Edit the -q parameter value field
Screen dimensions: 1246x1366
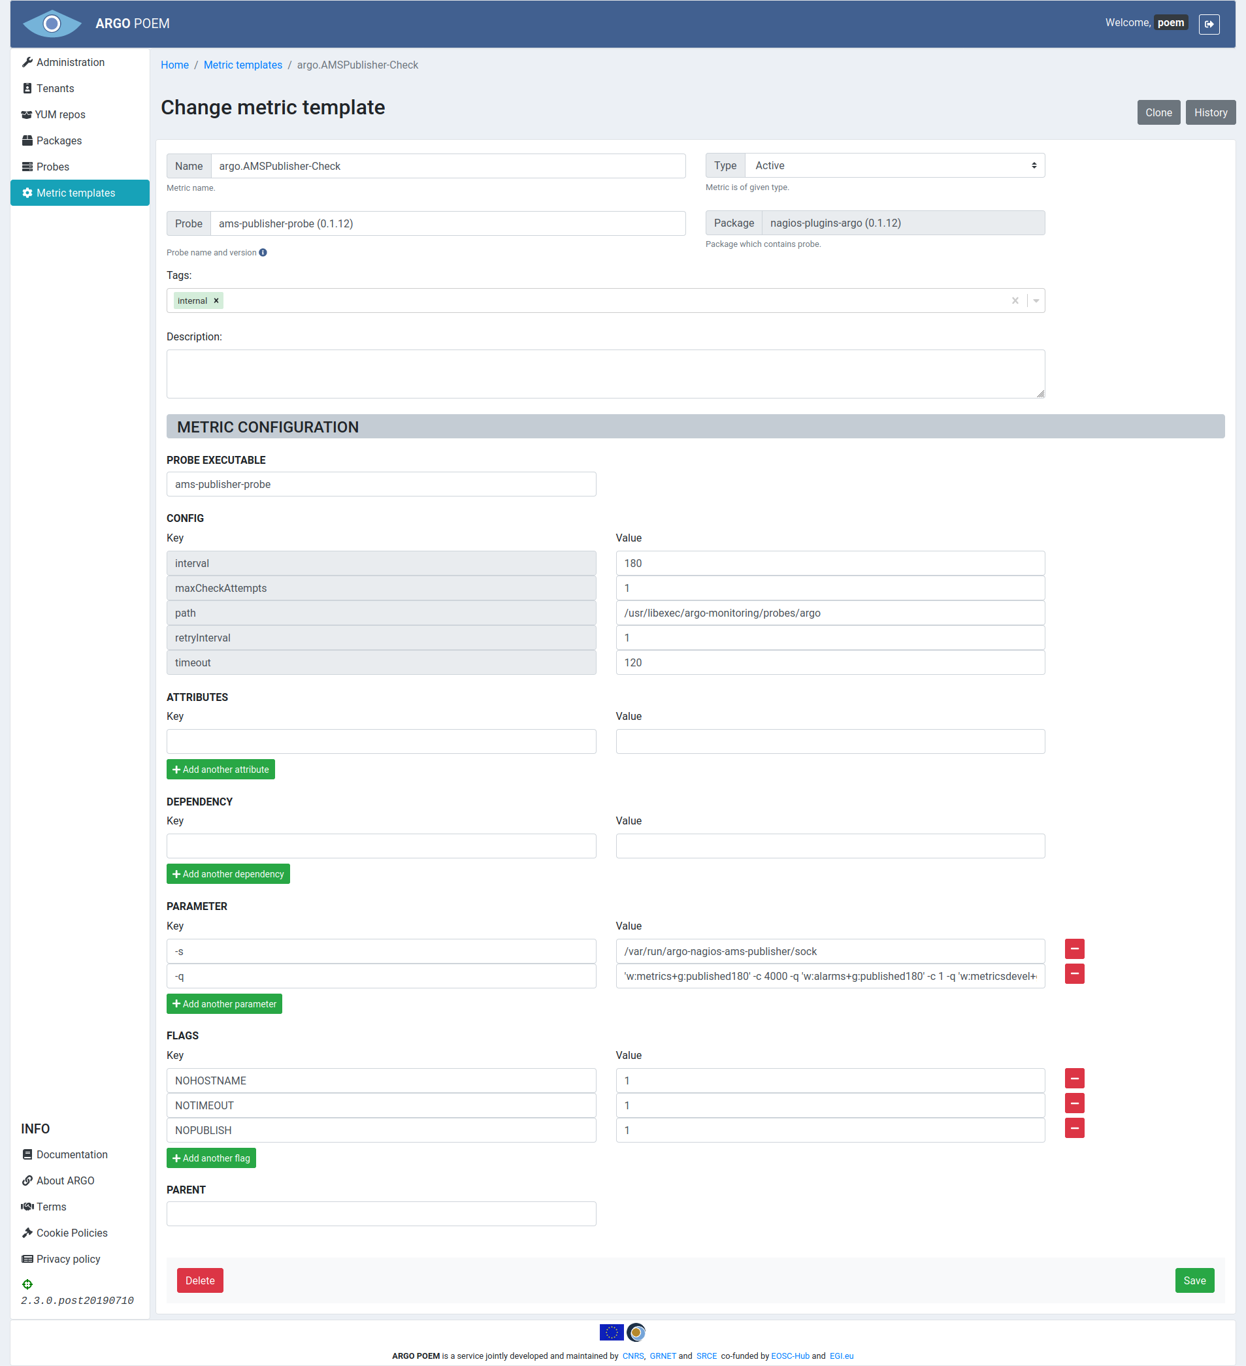click(x=830, y=977)
